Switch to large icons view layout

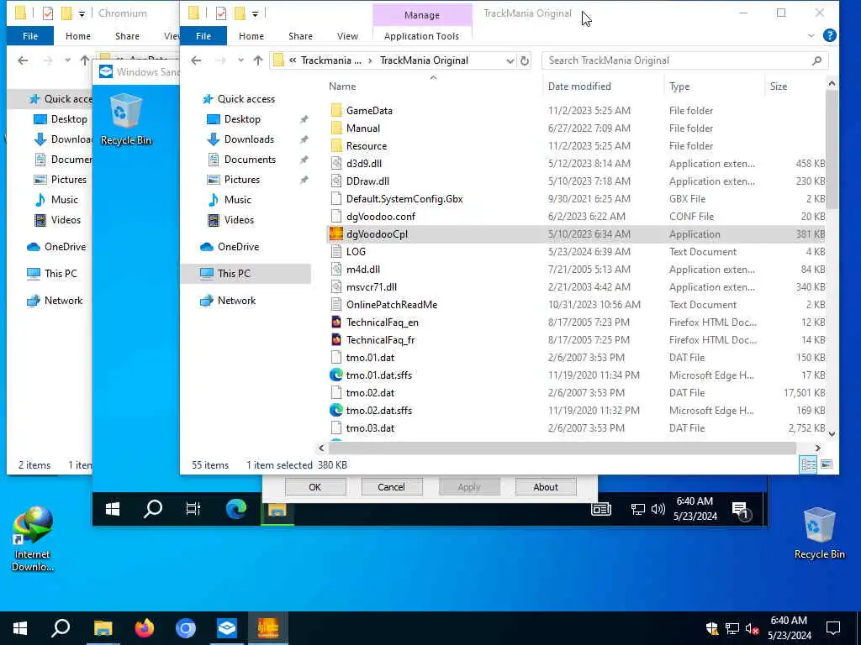click(x=826, y=464)
